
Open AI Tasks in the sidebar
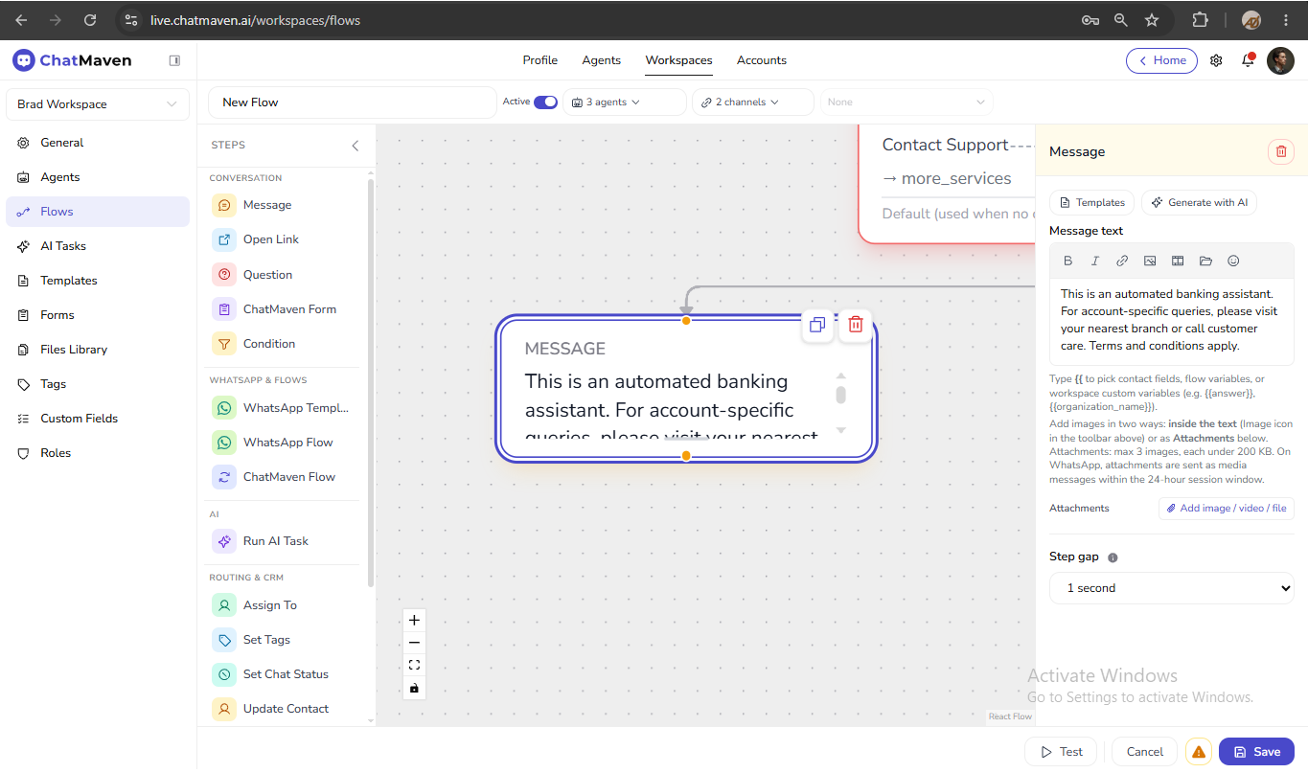click(x=98, y=246)
